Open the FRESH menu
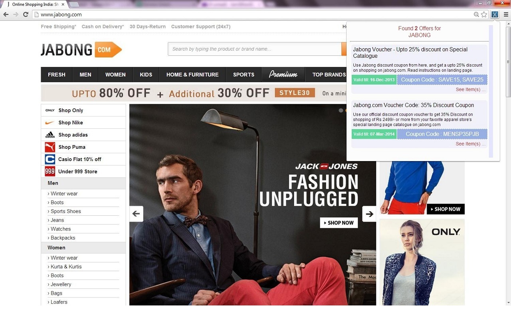Viewport: 511px width, 319px height. click(x=57, y=75)
